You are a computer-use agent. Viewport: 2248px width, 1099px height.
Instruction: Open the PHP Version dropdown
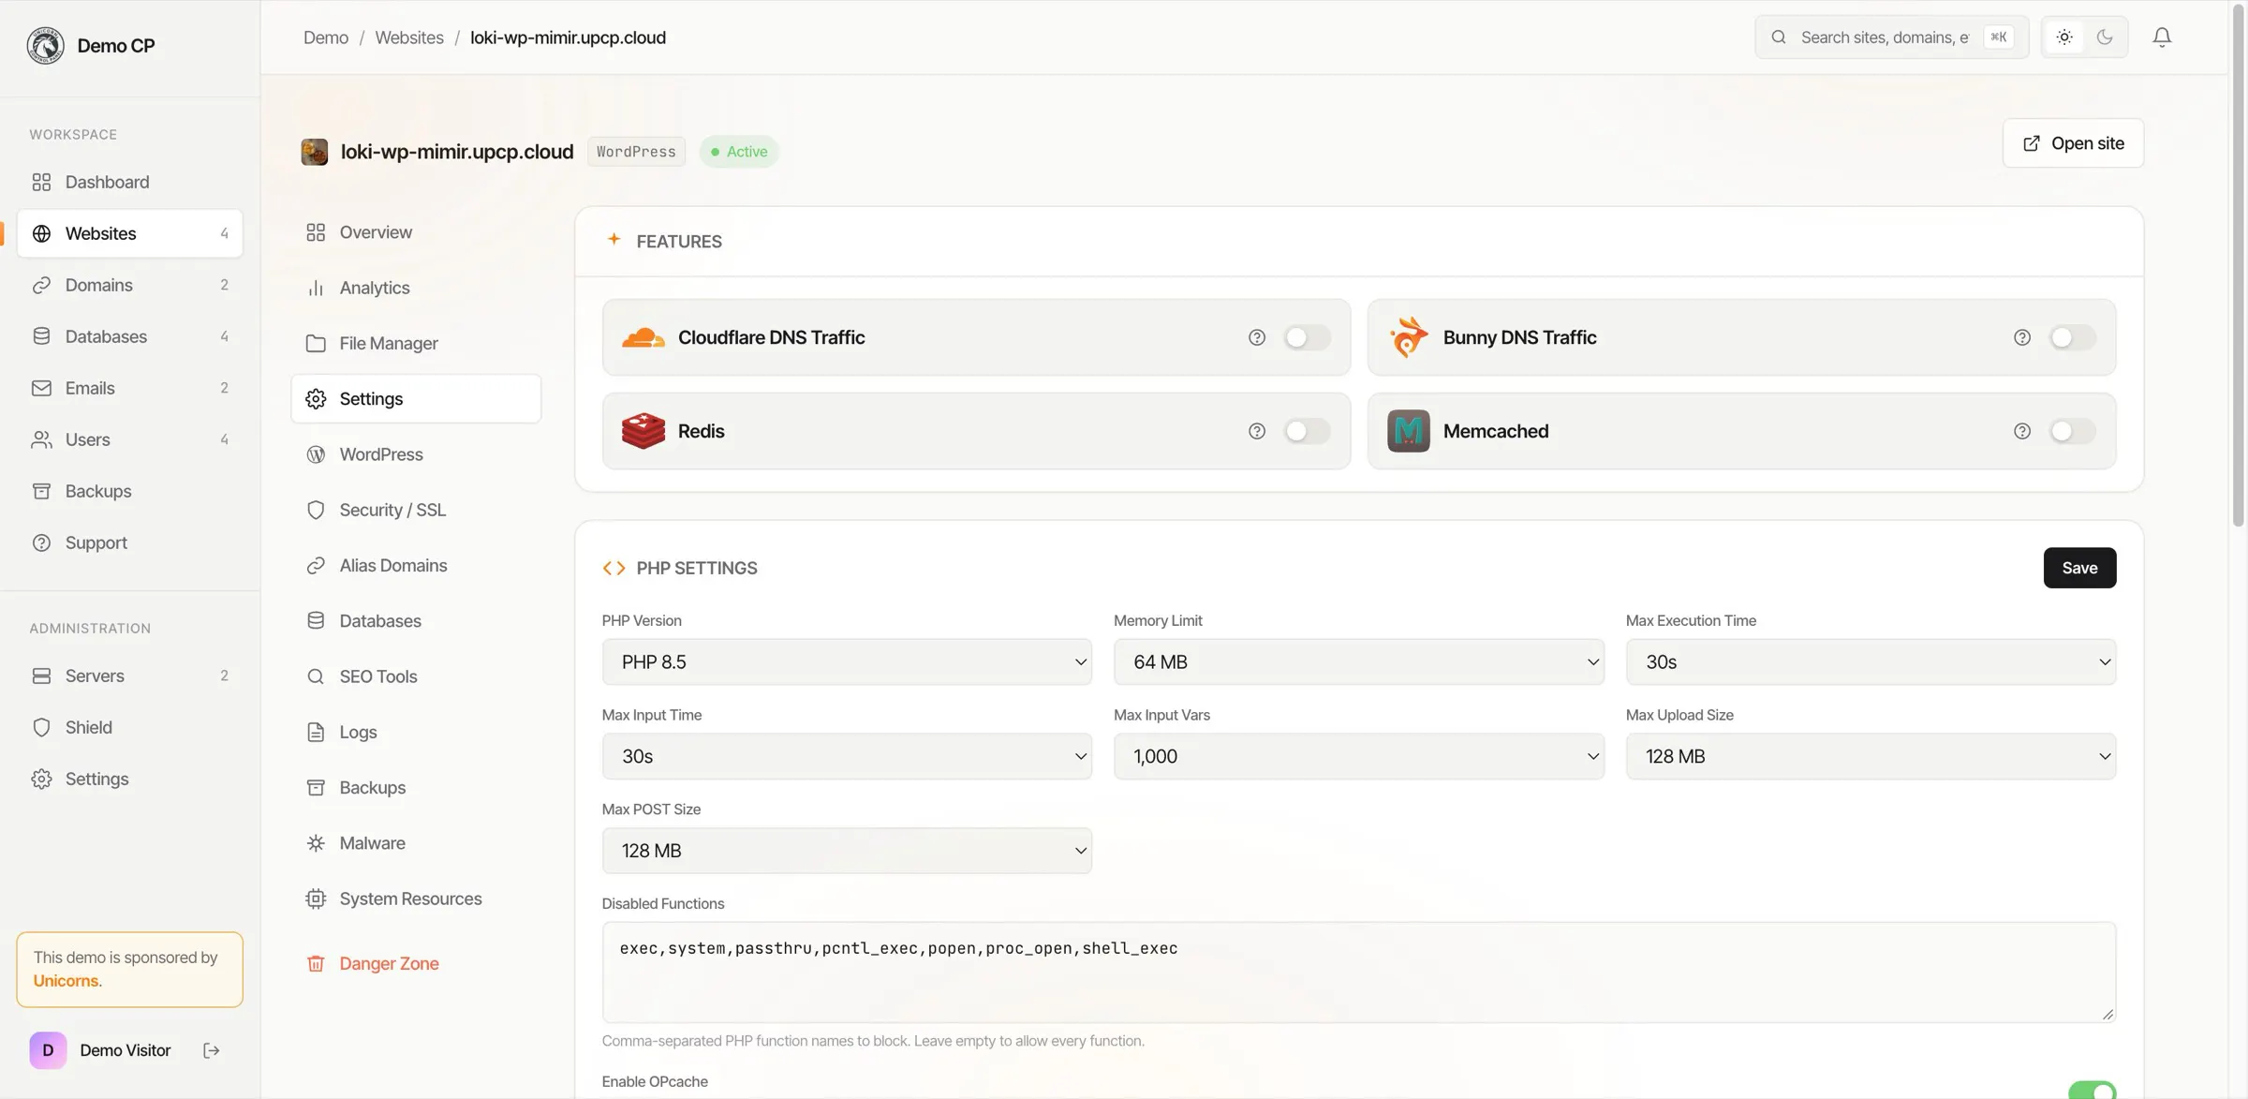pyautogui.click(x=847, y=661)
